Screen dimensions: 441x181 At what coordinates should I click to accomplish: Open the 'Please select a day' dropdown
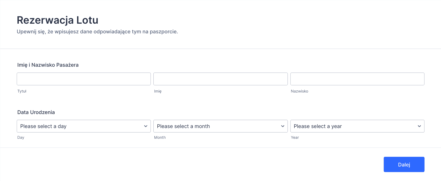[84, 126]
